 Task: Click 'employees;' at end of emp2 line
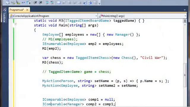point(113,44)
